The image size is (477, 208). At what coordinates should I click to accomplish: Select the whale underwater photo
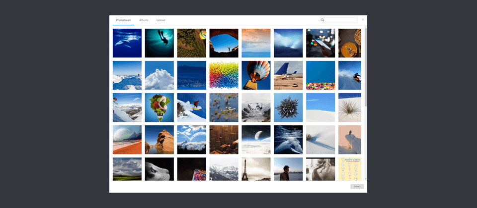127,43
